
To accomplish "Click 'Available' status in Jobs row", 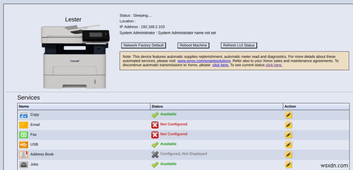I will (x=169, y=164).
